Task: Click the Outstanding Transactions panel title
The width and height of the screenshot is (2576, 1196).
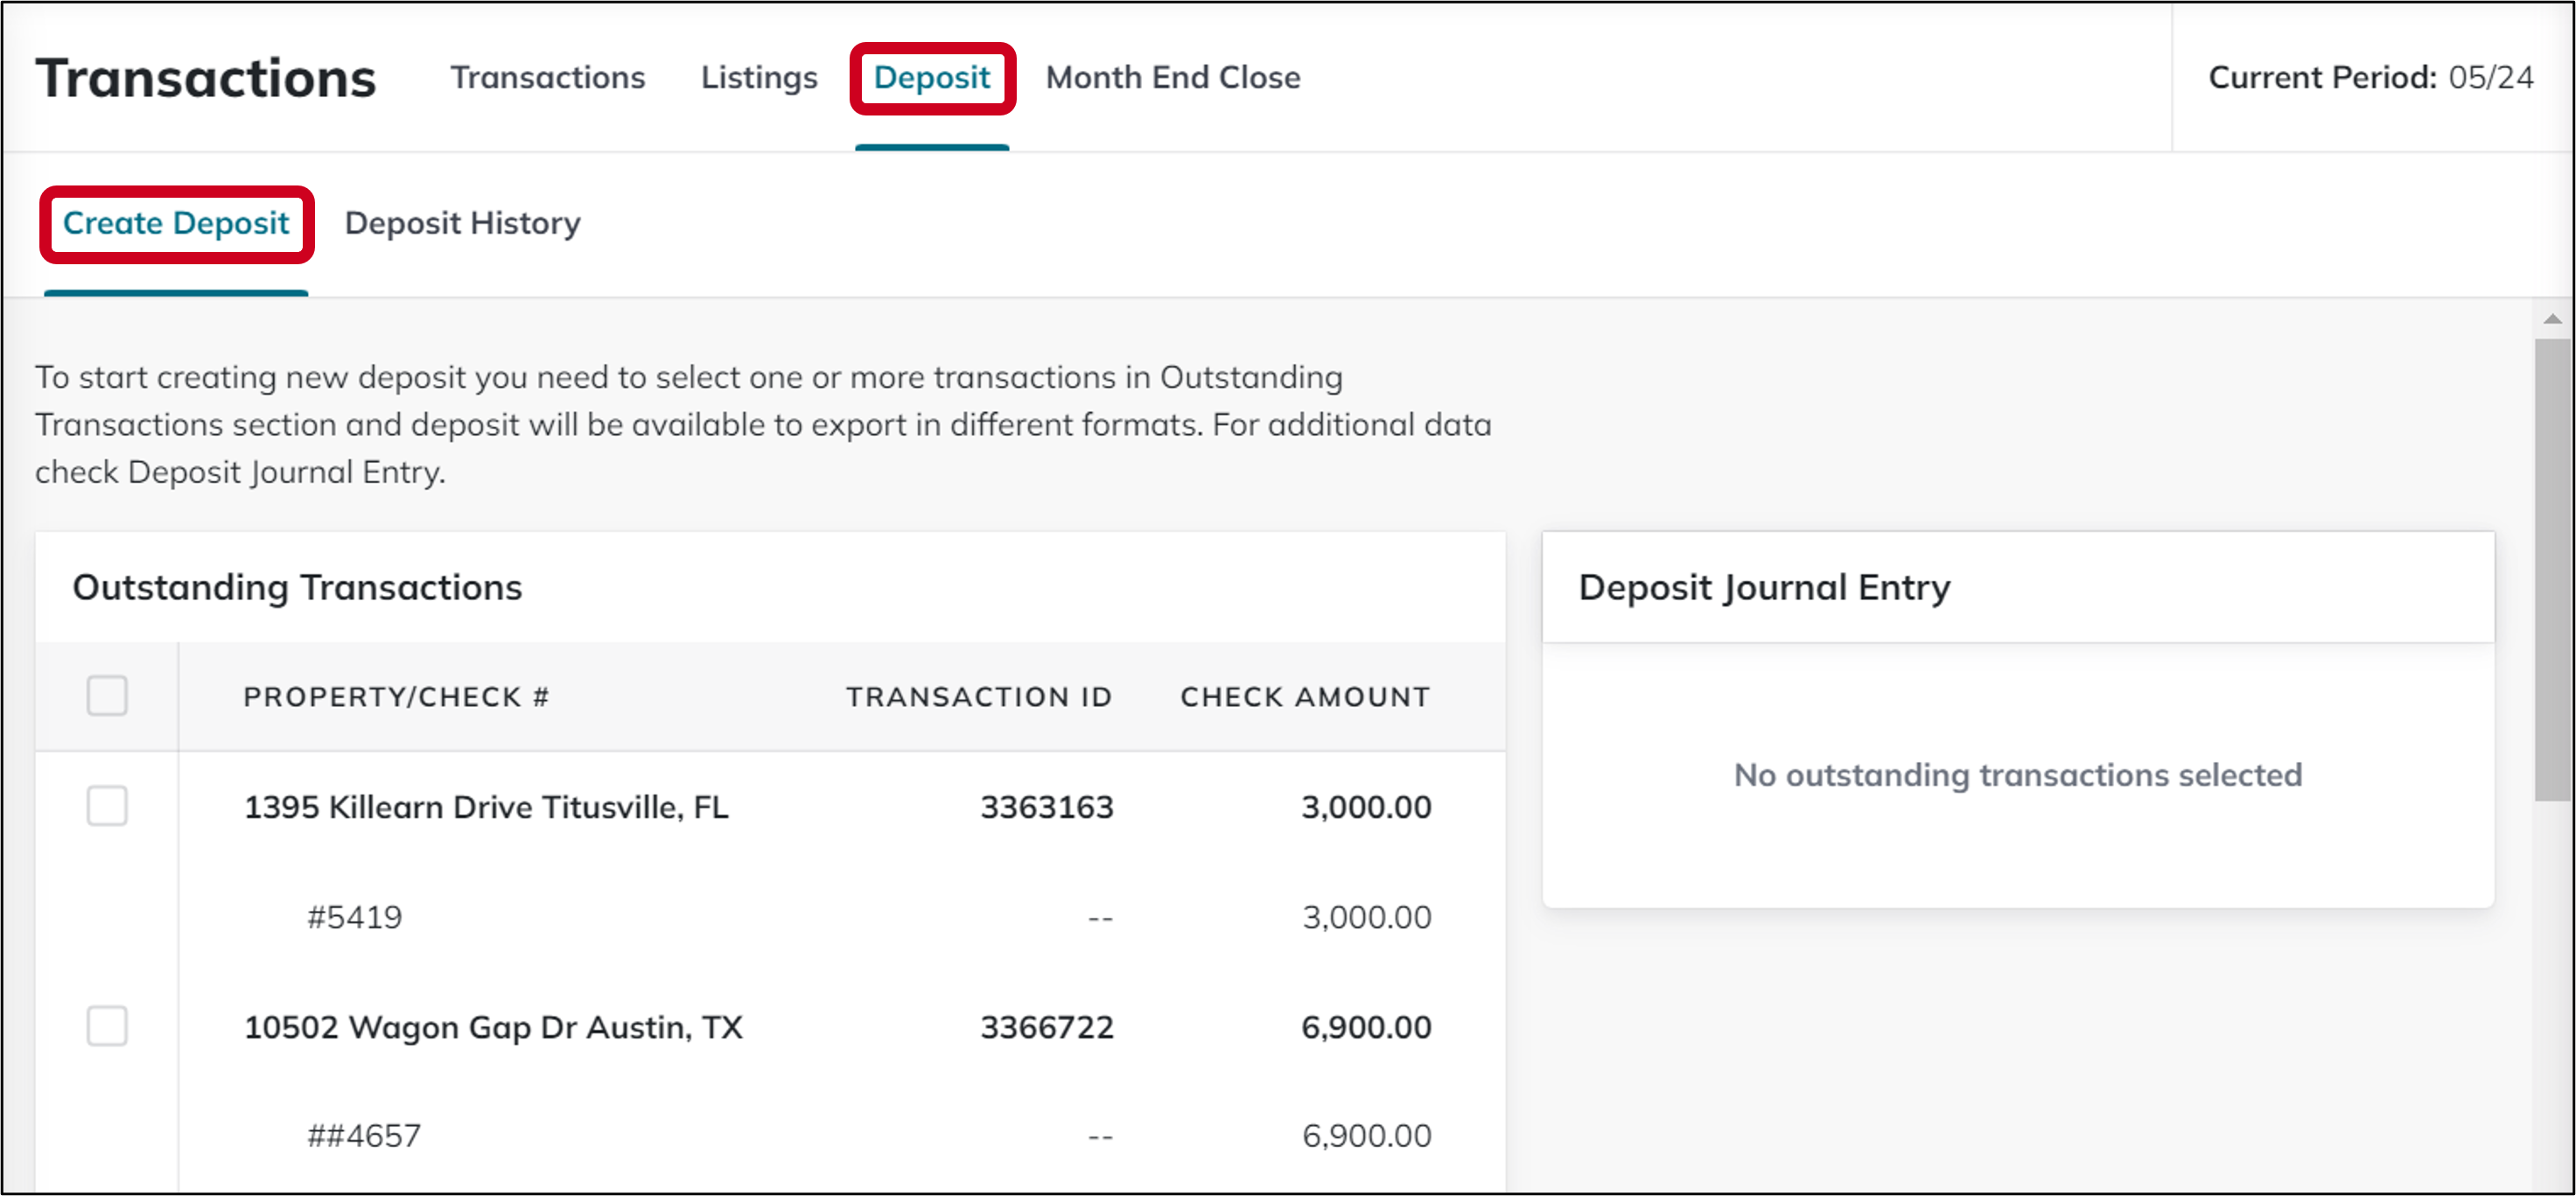Action: pos(297,587)
